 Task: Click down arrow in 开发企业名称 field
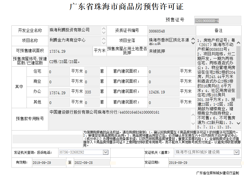(104, 33)
